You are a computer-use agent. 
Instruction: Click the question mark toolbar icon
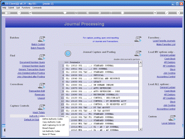tap(19, 13)
